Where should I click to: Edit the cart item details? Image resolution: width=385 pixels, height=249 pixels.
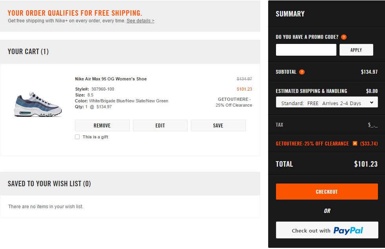point(160,125)
